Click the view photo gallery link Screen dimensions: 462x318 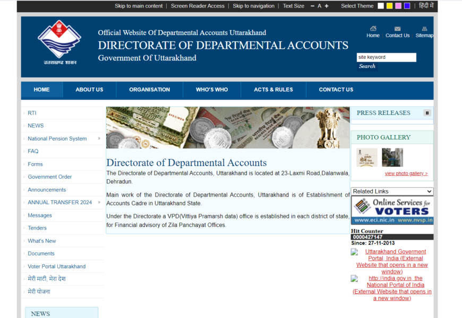click(406, 173)
